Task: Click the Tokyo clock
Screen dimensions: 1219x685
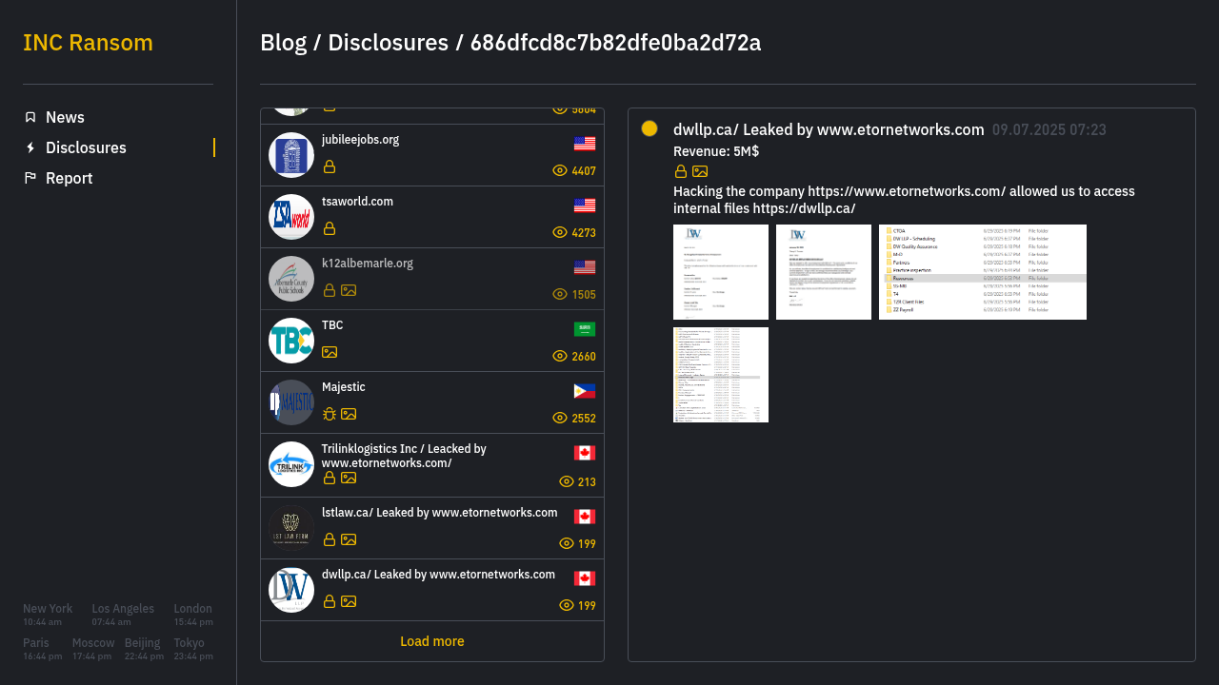Action: pyautogui.click(x=193, y=649)
